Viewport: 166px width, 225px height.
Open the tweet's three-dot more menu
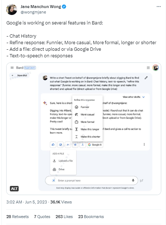point(159,7)
